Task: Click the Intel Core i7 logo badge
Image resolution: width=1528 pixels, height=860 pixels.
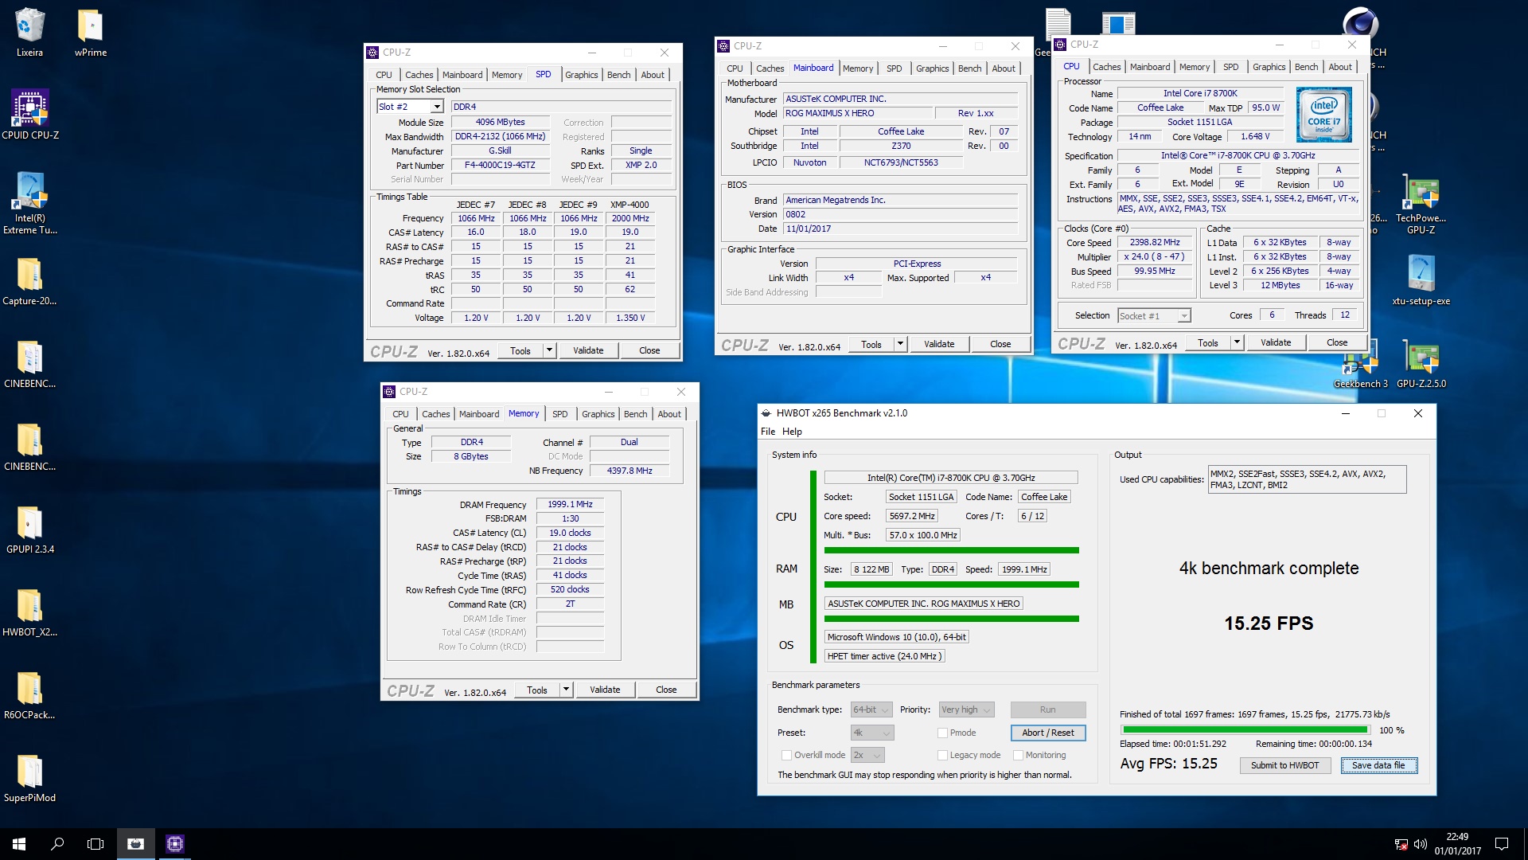Action: (x=1324, y=115)
